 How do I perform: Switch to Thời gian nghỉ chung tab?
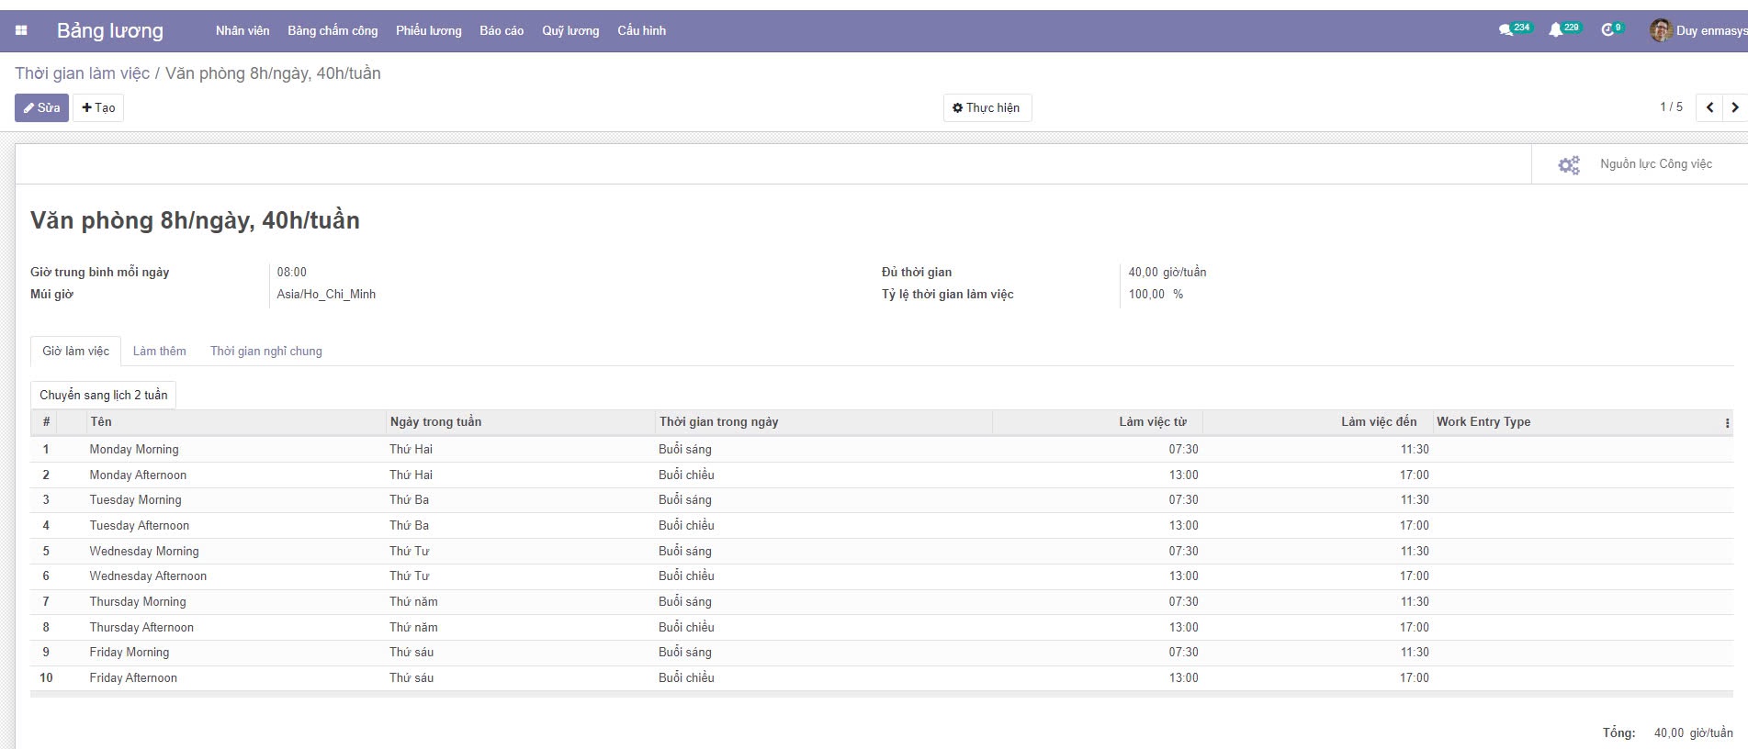265,351
